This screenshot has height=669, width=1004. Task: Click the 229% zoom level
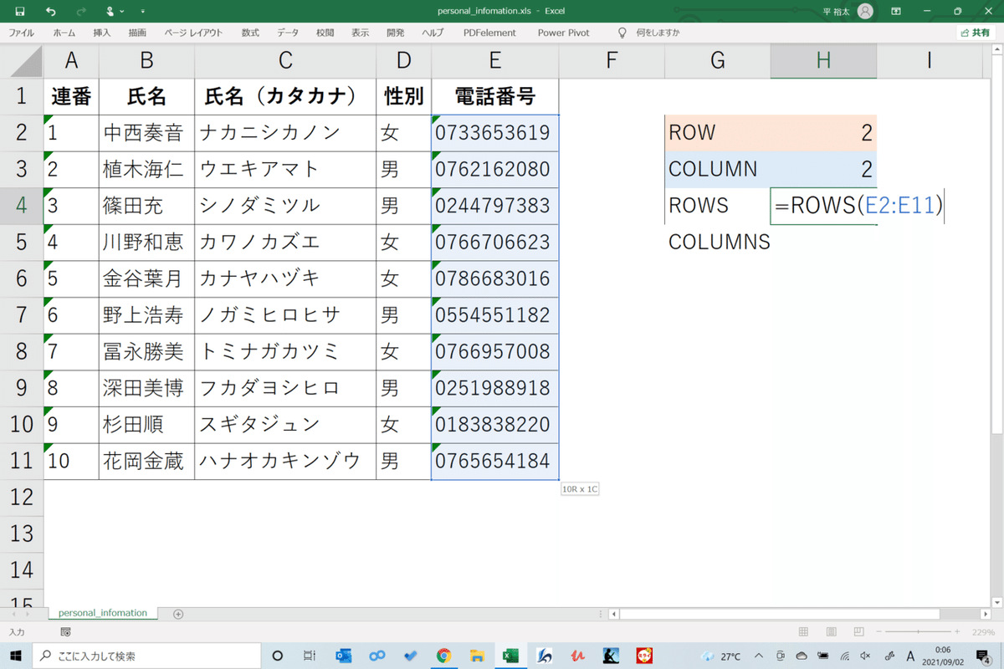click(985, 632)
